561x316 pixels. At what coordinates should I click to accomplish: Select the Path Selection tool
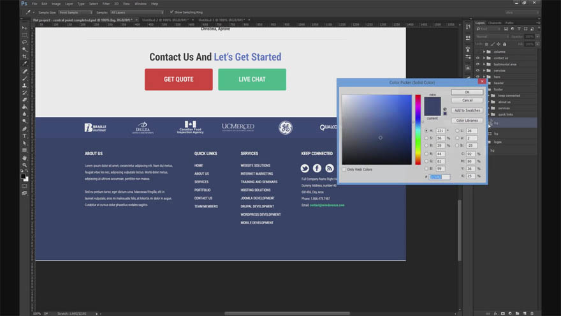(24, 143)
